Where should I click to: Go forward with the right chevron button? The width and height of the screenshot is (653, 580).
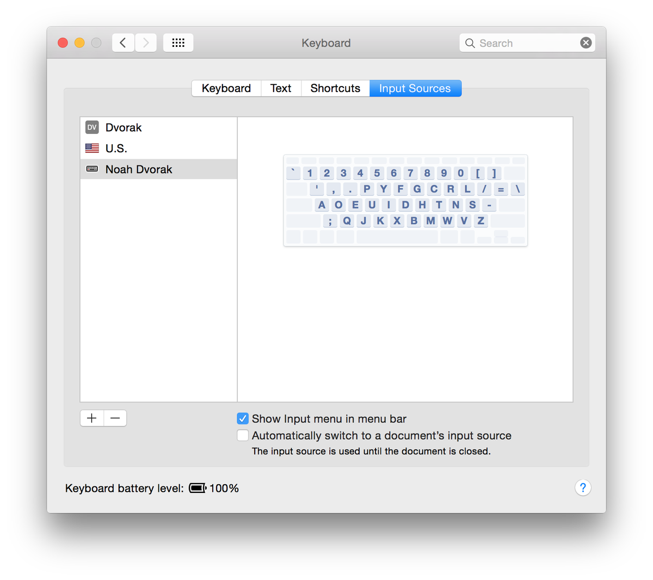click(x=146, y=42)
